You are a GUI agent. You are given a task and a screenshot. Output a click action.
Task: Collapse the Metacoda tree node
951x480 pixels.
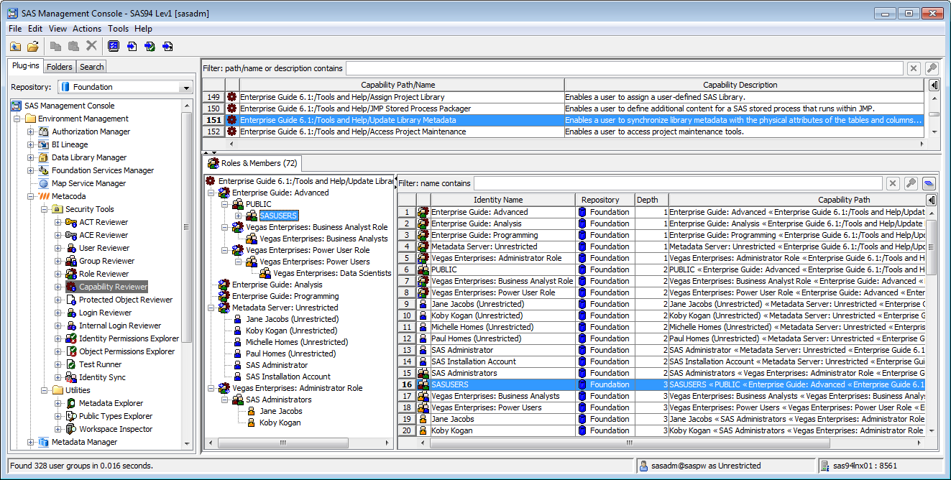(x=31, y=196)
